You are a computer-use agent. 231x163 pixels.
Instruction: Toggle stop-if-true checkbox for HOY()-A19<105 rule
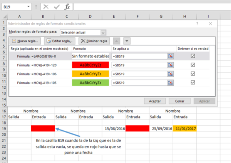click(x=193, y=83)
